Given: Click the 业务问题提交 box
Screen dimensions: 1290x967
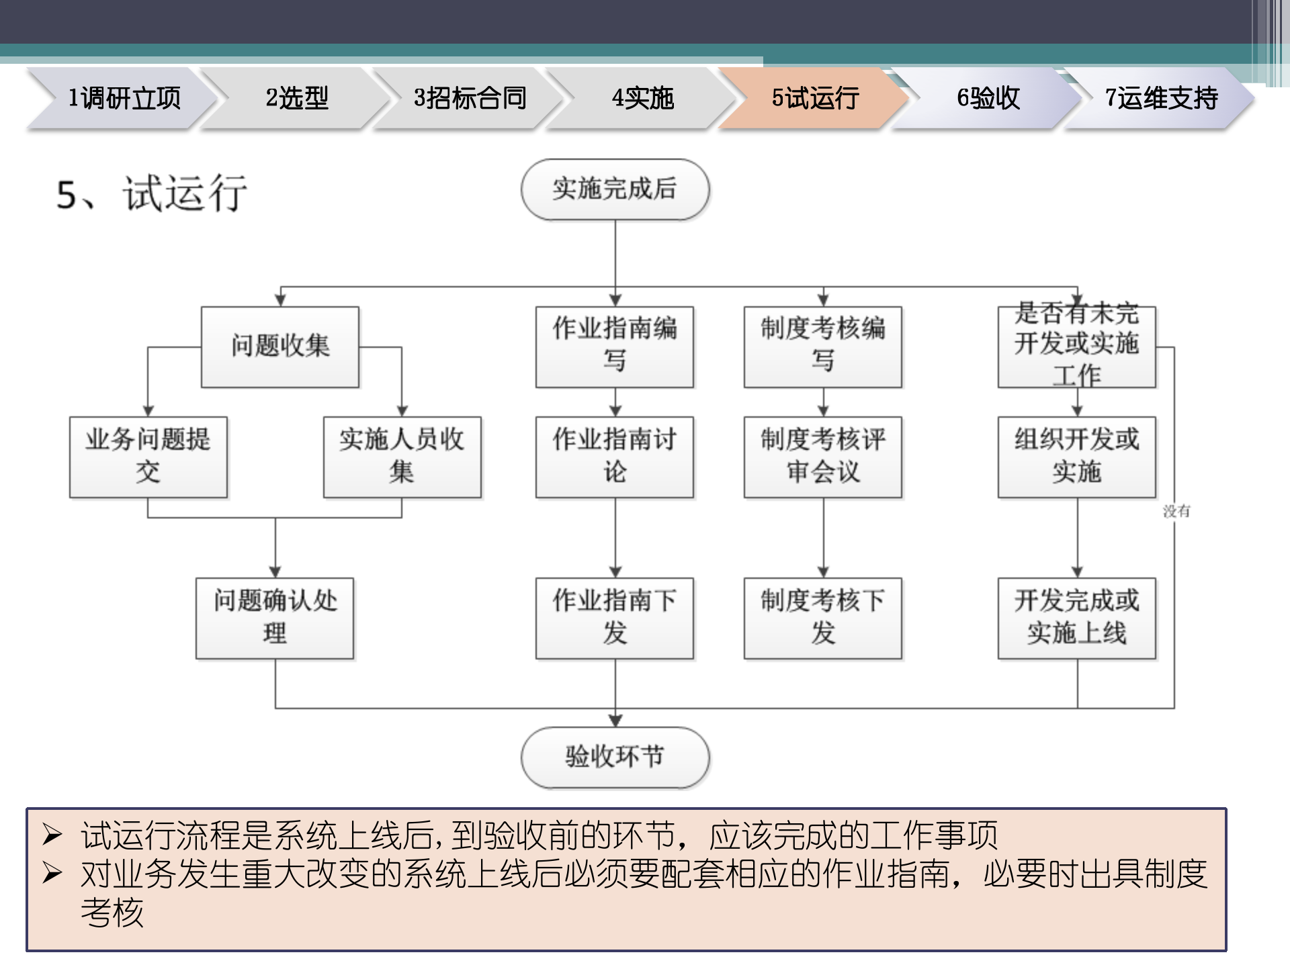Looking at the screenshot, I should click(148, 457).
